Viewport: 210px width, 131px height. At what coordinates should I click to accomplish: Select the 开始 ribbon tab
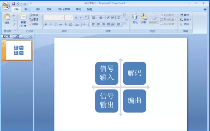[x=16, y=9]
